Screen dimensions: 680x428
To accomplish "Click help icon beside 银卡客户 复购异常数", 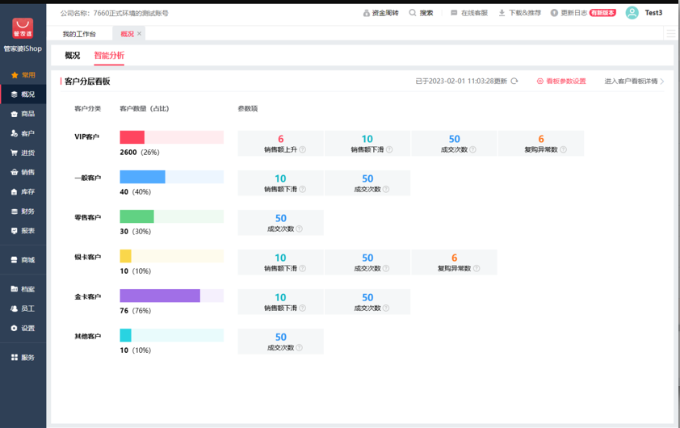I will [x=476, y=268].
